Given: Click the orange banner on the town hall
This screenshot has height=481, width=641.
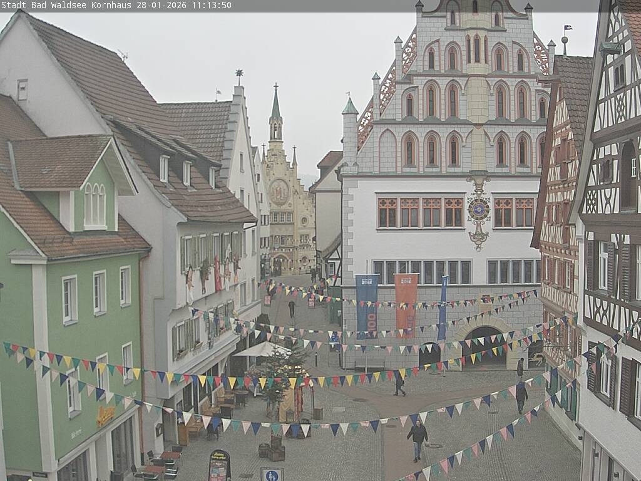Looking at the screenshot, I should tap(406, 304).
